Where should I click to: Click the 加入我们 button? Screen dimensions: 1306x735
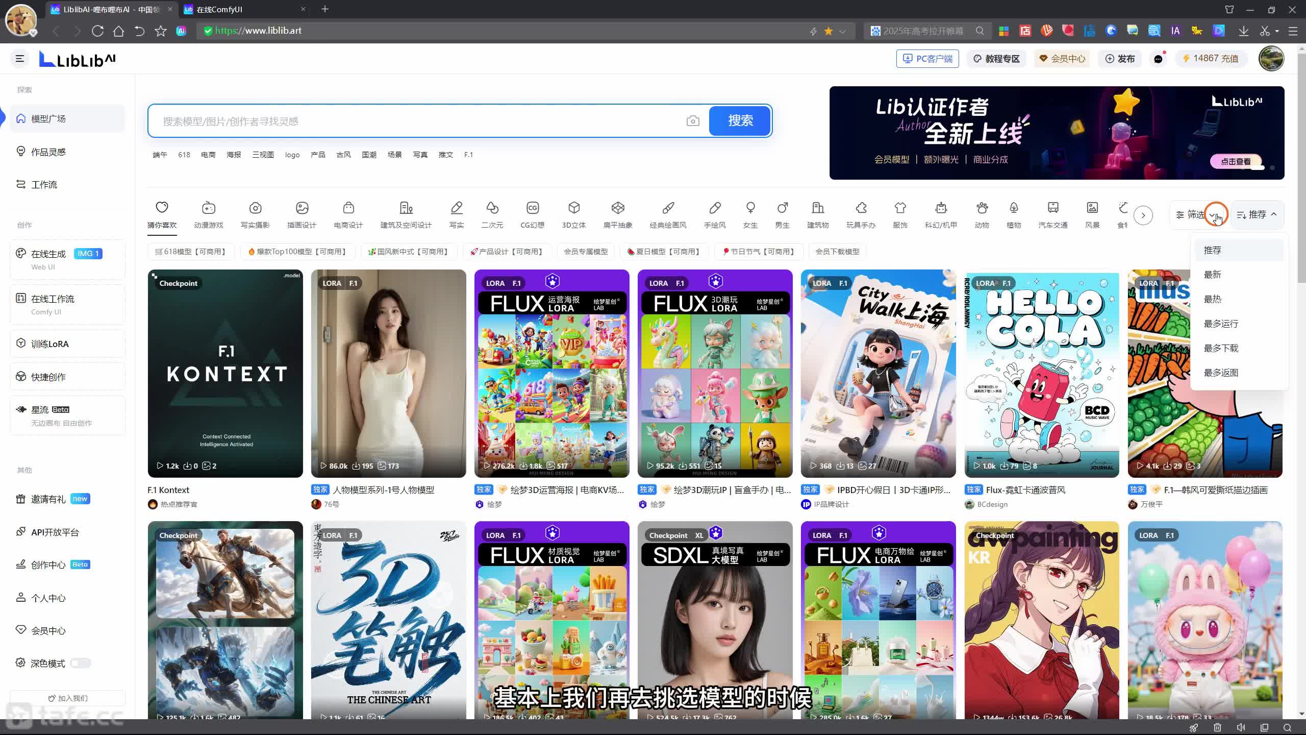pyautogui.click(x=67, y=698)
